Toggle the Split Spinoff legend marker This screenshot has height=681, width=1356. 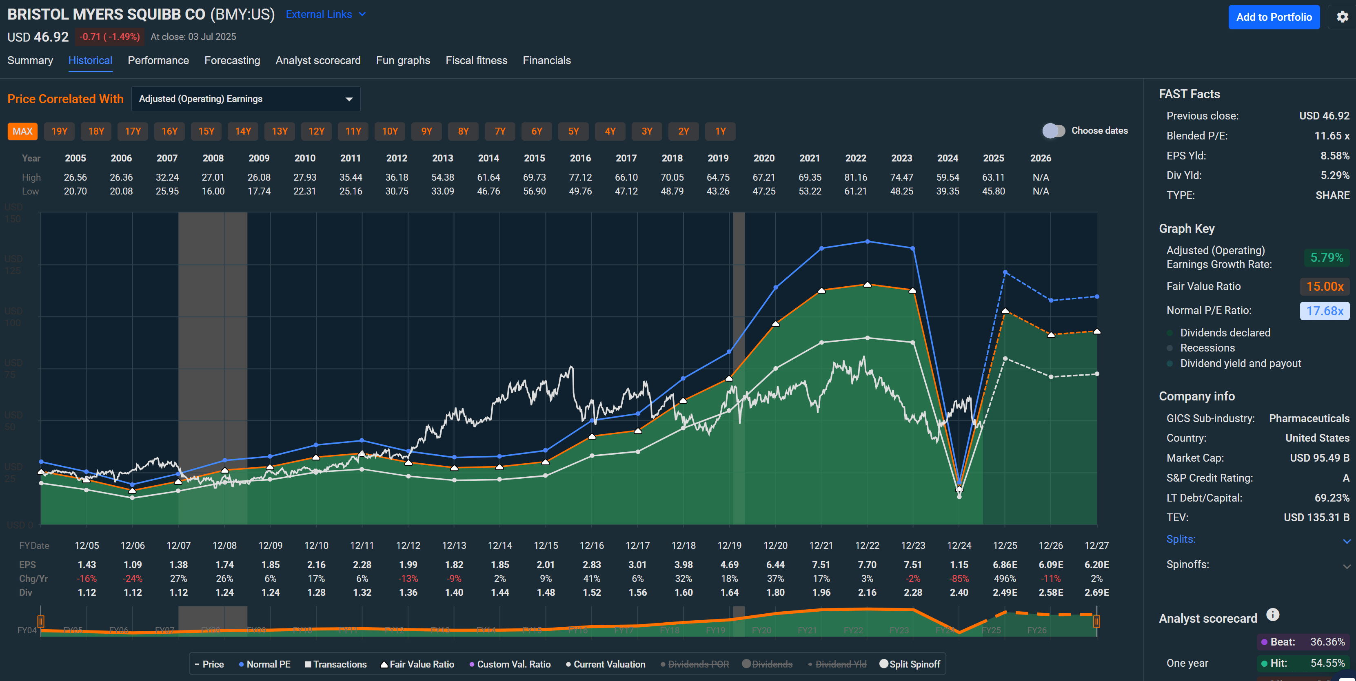click(x=884, y=663)
